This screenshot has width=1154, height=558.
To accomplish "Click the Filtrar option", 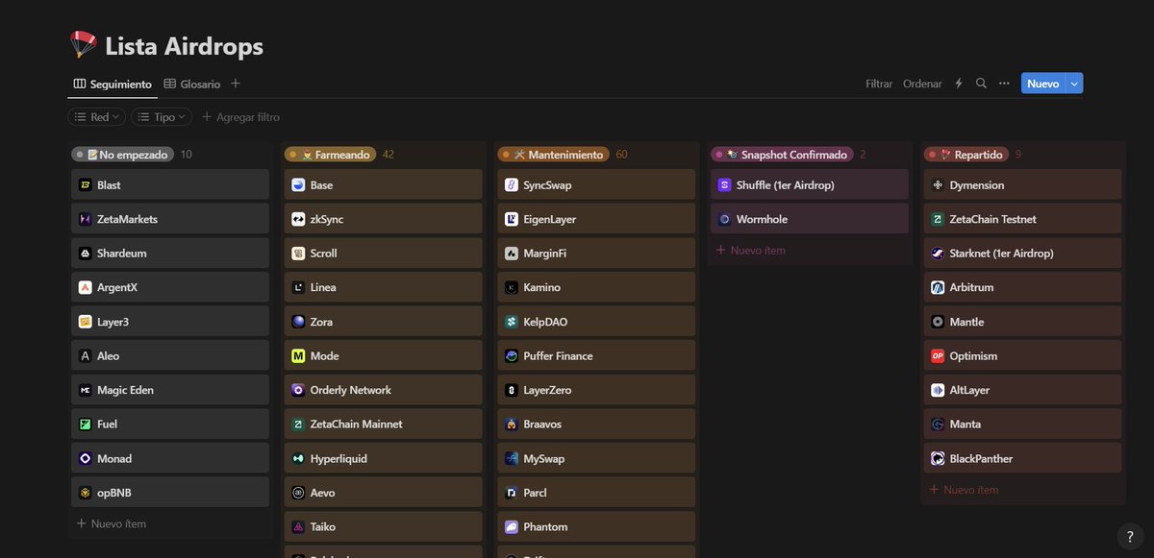I will coord(879,84).
